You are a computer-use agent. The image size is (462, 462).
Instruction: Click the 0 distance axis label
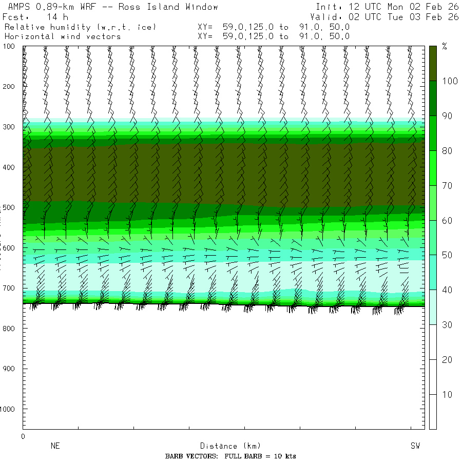[23, 437]
